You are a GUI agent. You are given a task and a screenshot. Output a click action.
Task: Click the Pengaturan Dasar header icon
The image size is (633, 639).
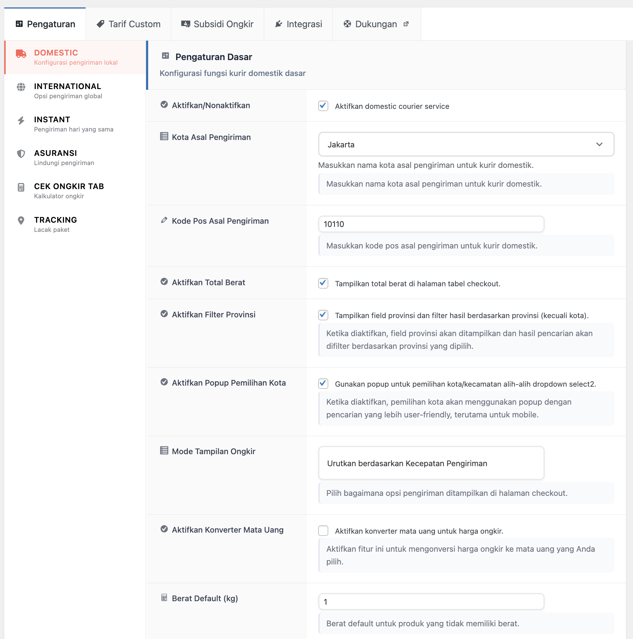coord(165,55)
